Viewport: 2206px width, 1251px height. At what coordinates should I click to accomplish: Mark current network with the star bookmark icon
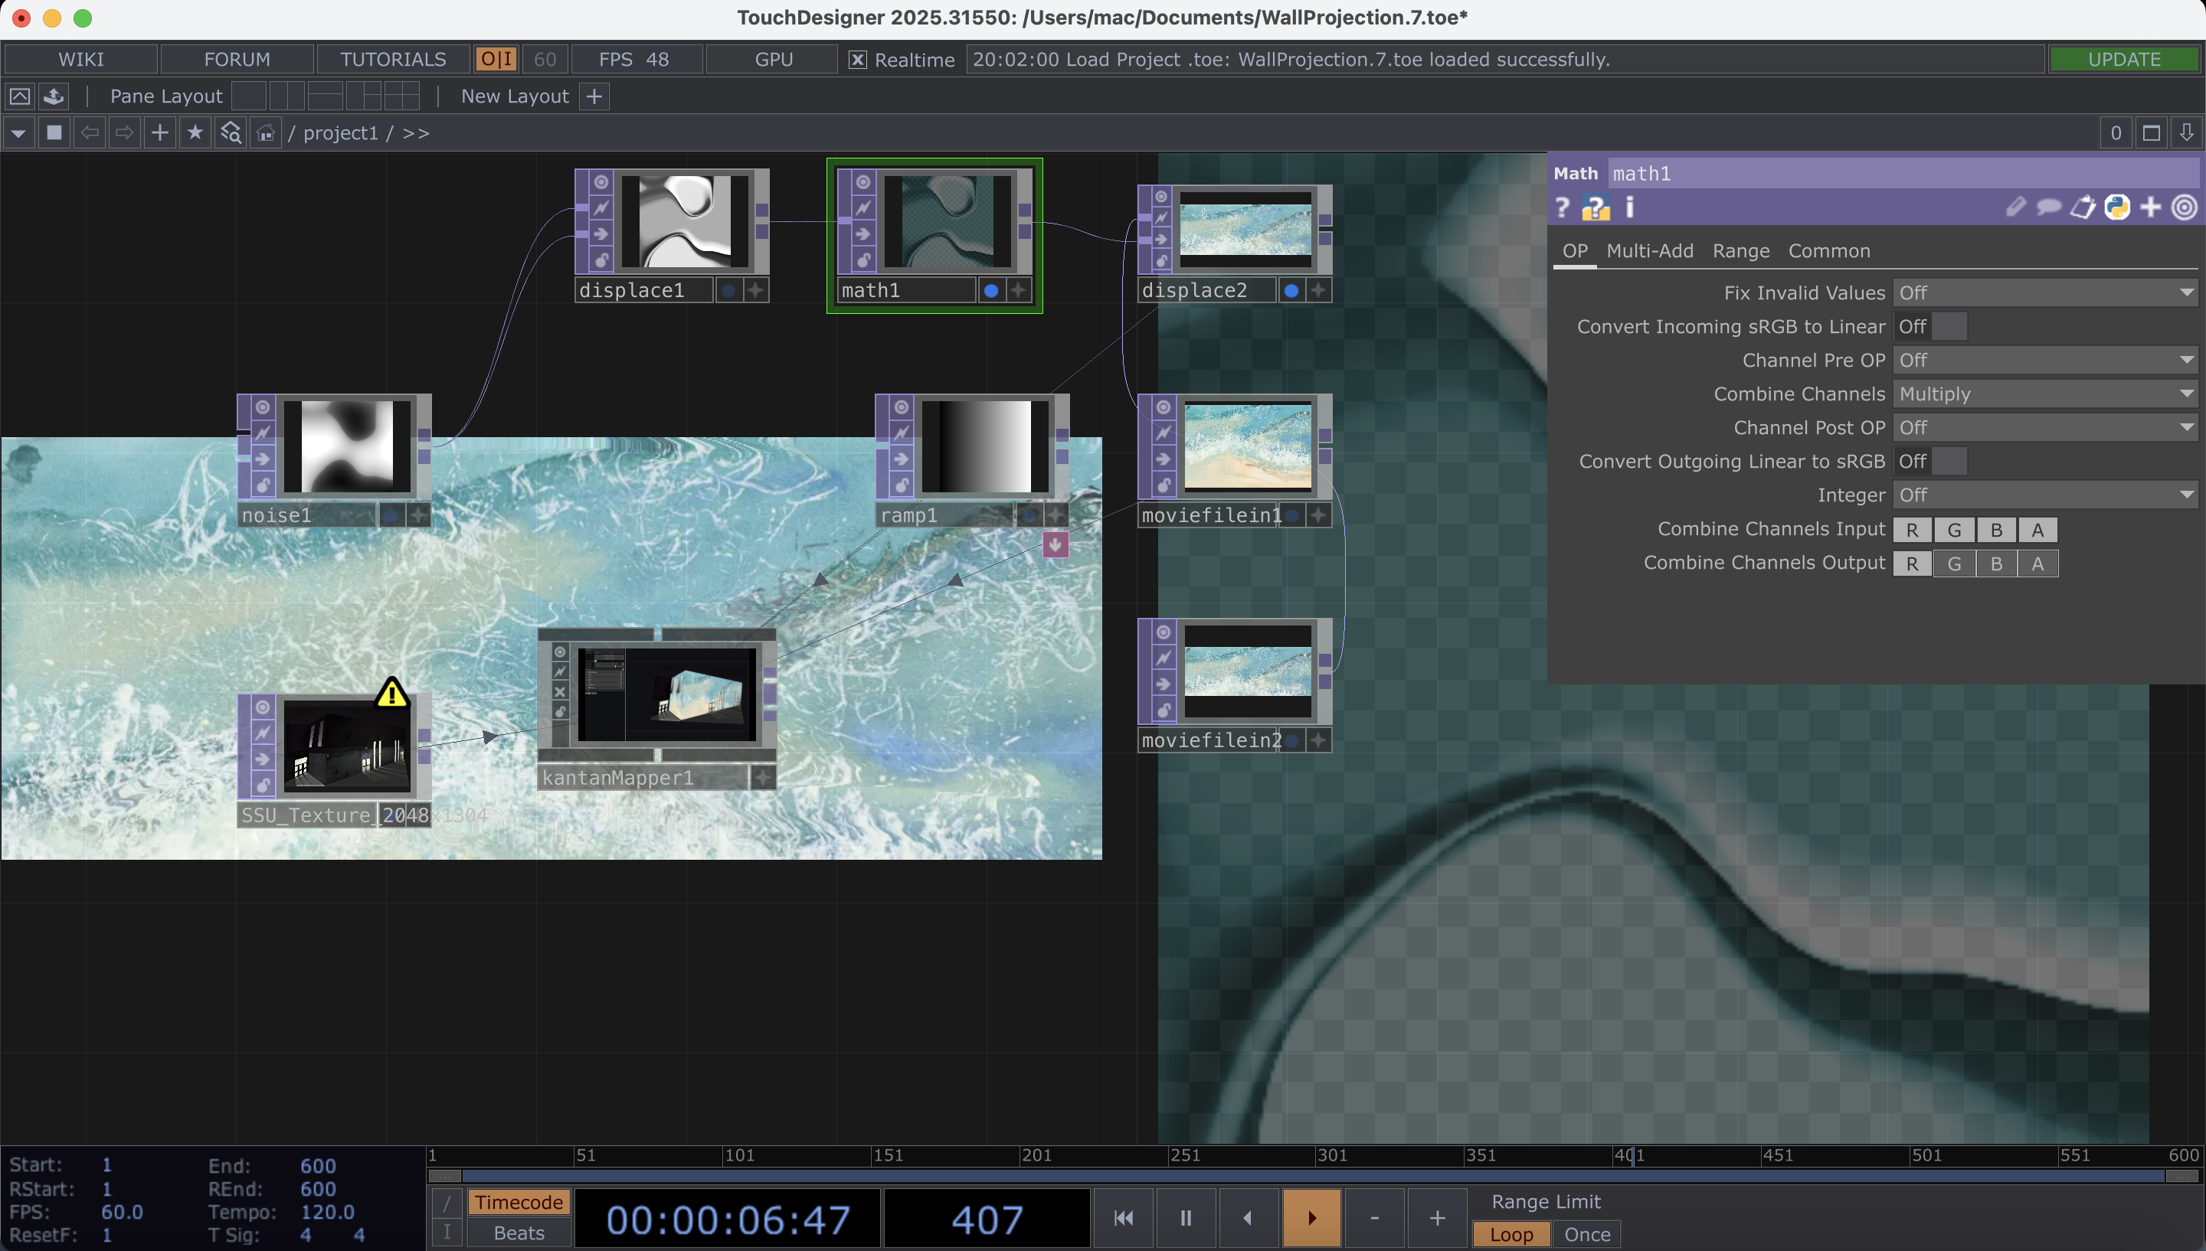195,132
